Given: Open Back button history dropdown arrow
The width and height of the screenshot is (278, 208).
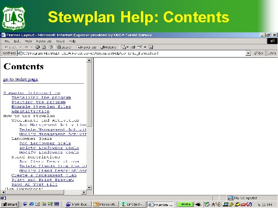Looking at the screenshot, I should tap(21, 47).
